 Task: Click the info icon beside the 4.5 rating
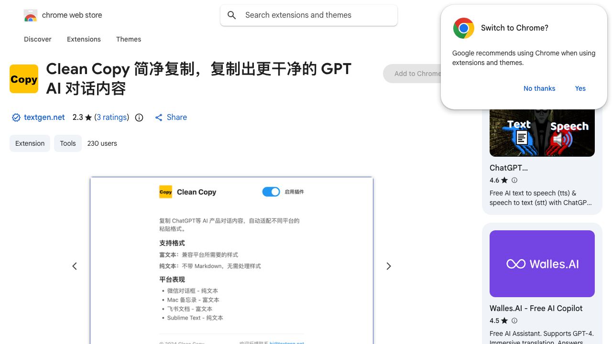[x=514, y=321]
